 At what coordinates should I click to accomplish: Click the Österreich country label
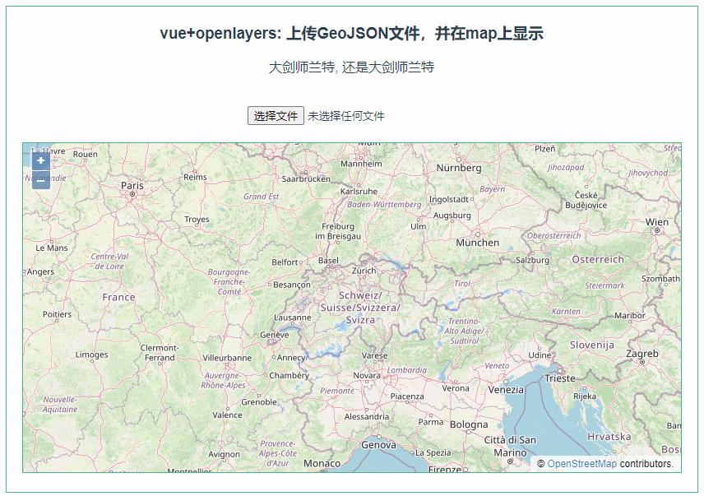pos(598,259)
